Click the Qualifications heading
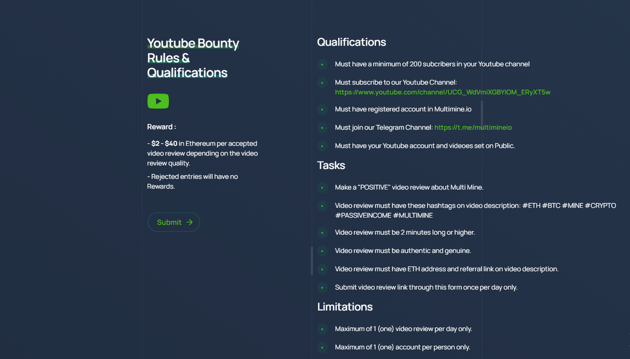630x359 pixels. tap(351, 42)
